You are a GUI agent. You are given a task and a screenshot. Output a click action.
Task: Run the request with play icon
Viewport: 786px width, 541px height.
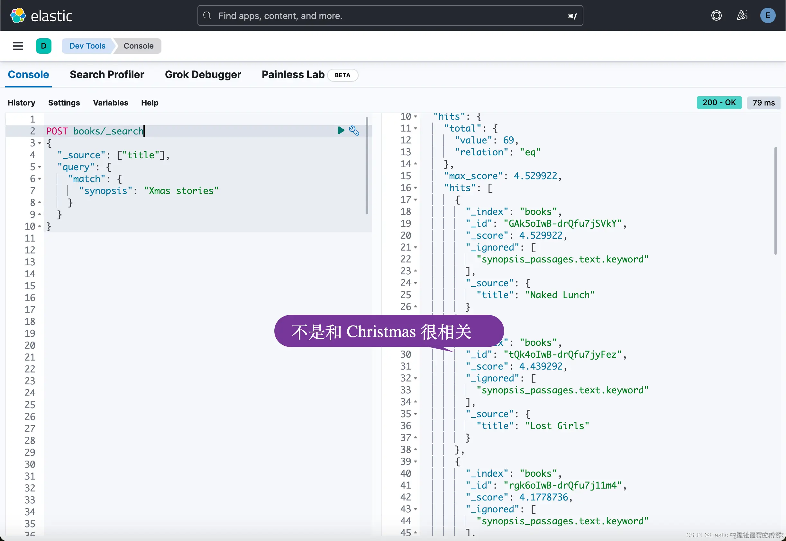[x=341, y=131]
